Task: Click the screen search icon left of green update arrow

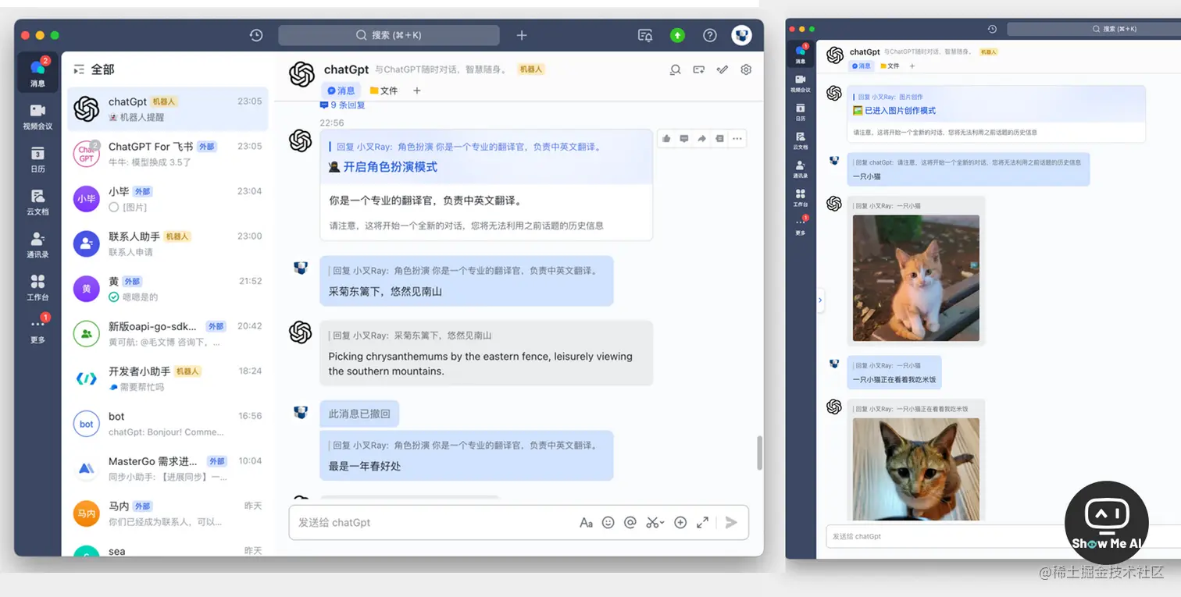Action: tap(645, 35)
